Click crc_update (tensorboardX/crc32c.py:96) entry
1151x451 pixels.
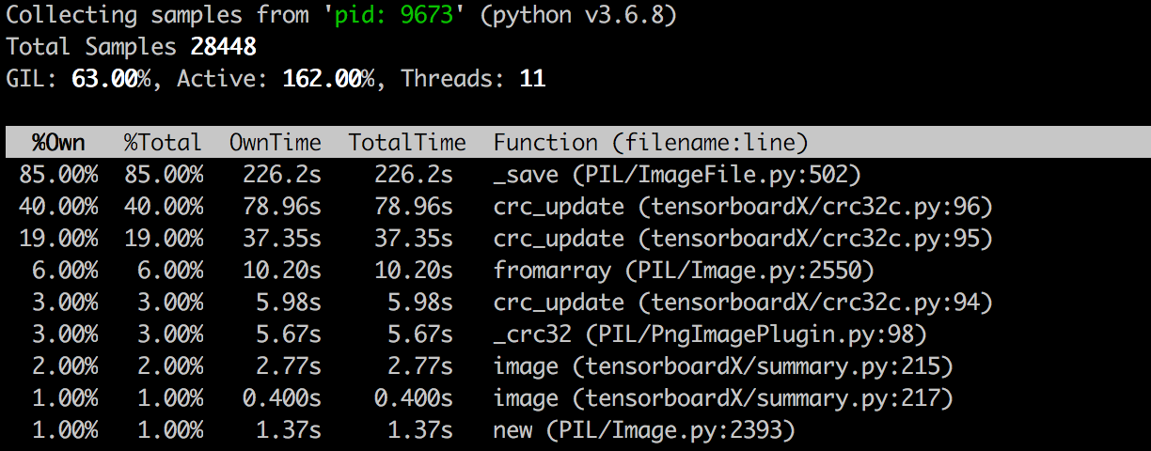click(x=743, y=207)
